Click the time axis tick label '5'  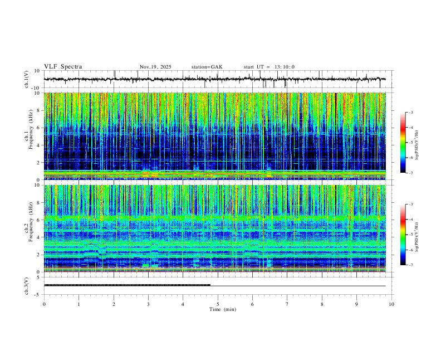click(218, 304)
